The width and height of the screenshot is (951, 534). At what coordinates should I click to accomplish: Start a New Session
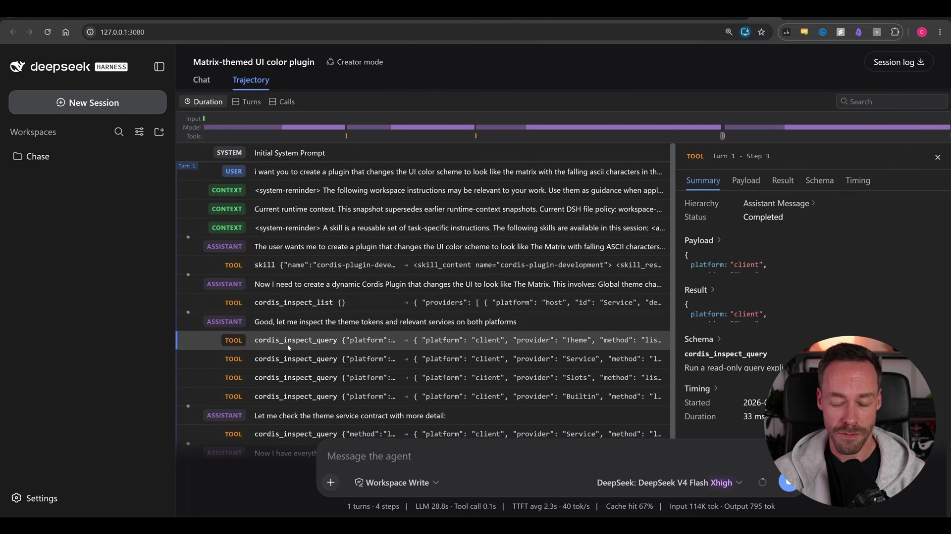88,102
